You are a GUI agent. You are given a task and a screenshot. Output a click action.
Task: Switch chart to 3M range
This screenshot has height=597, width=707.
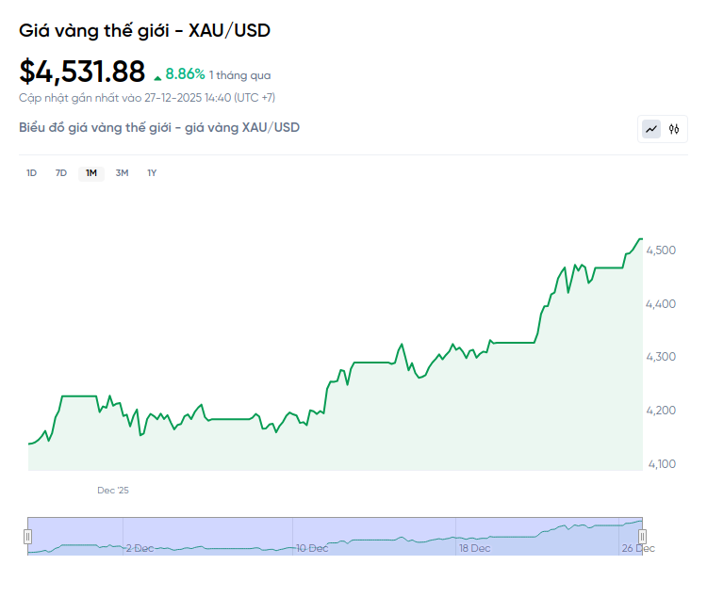[x=122, y=172]
